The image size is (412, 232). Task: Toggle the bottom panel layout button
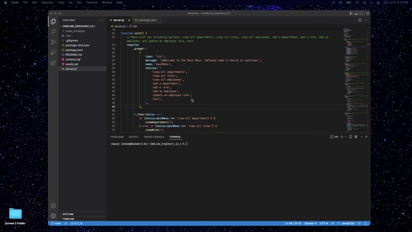pos(356,13)
